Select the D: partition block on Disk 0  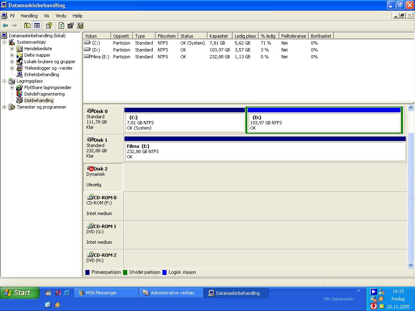click(324, 123)
